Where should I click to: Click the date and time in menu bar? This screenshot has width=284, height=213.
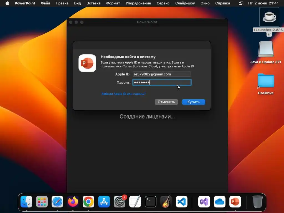263,3
